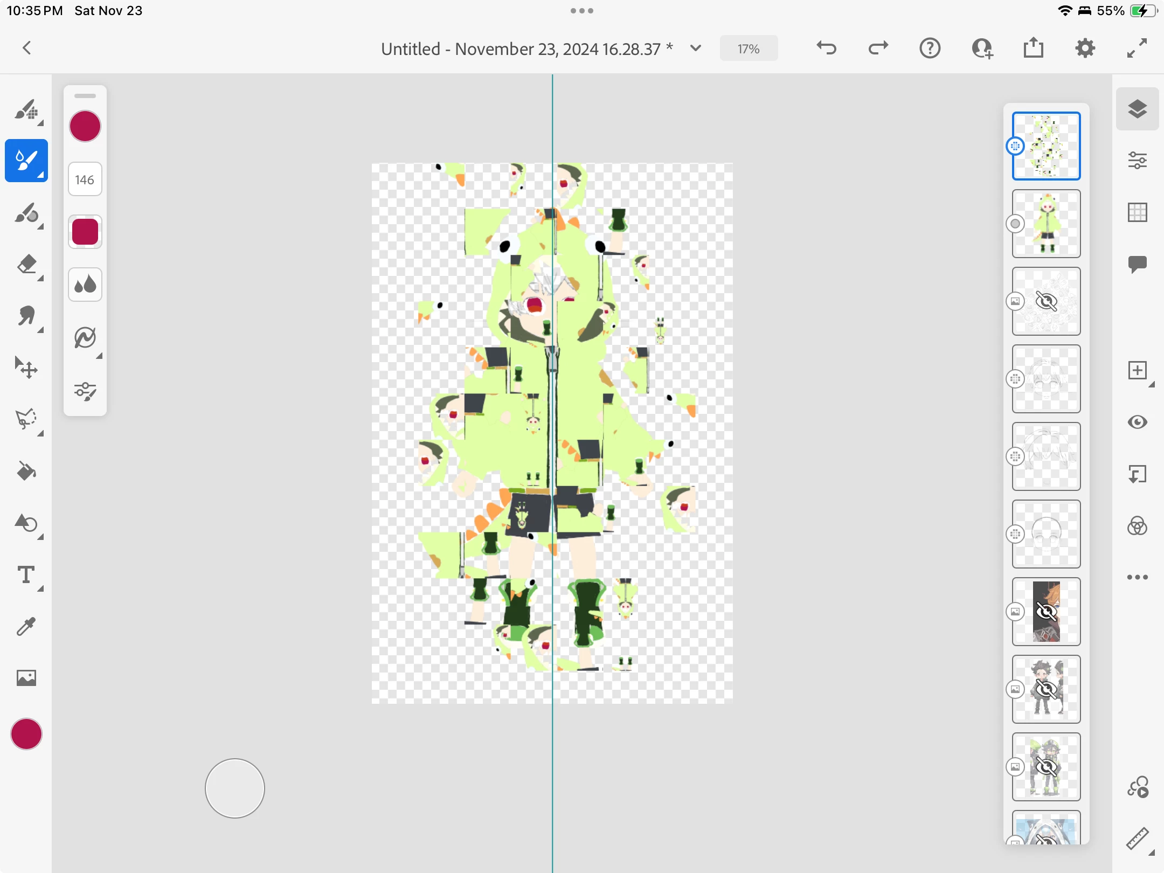Select the Eraser tool

[x=26, y=265]
